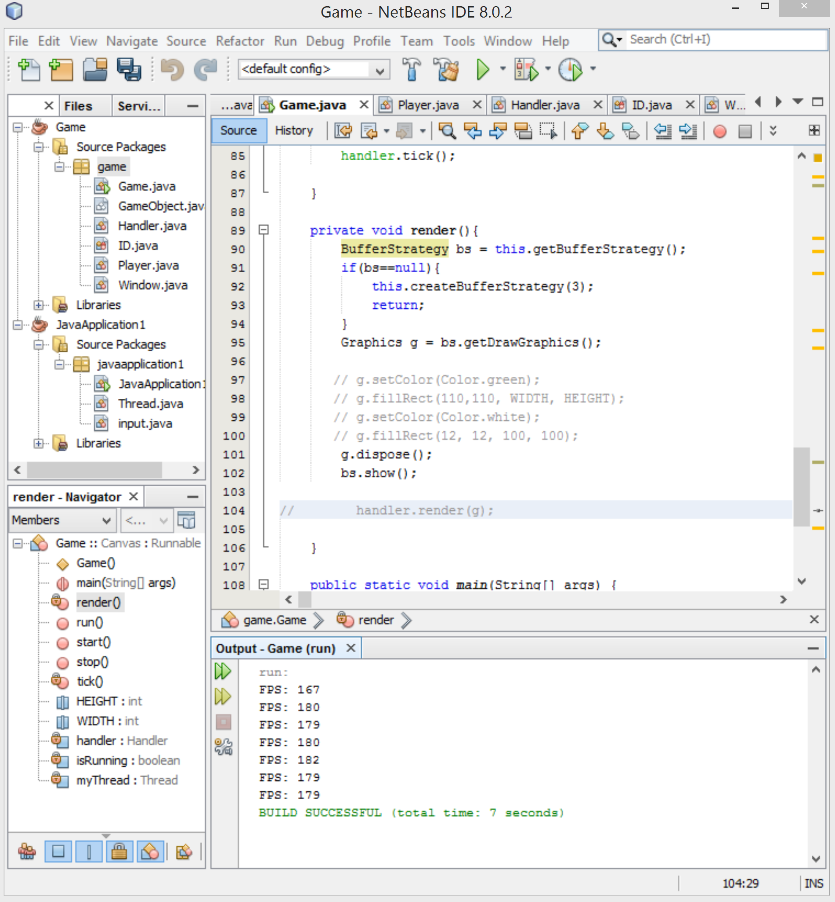Click the Clean and Build Project icon
Image resolution: width=835 pixels, height=902 pixels.
point(446,69)
